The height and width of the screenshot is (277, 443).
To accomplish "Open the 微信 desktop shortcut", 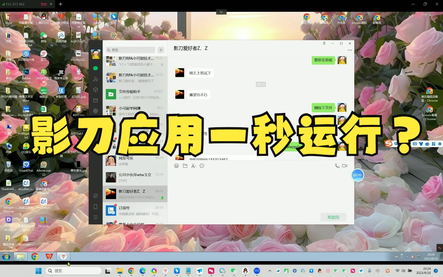I will 44,37.
